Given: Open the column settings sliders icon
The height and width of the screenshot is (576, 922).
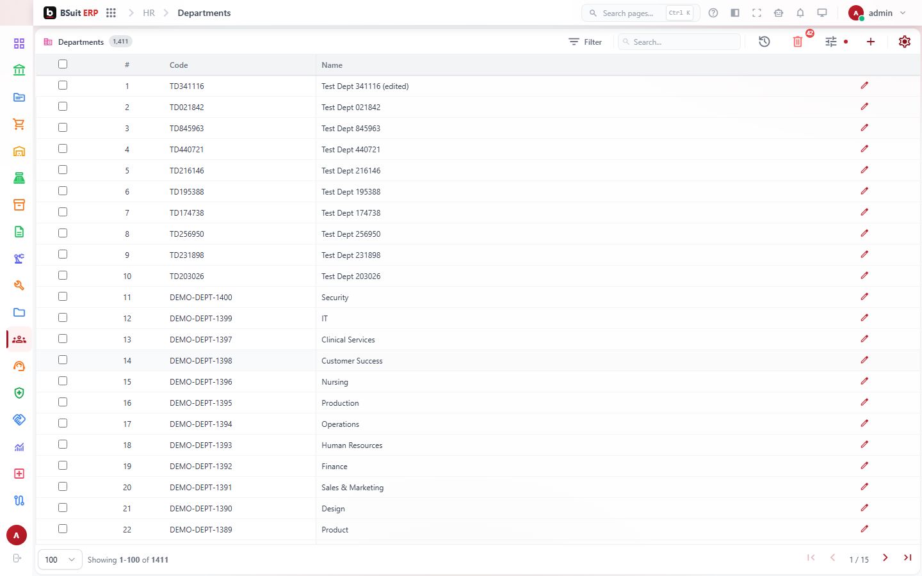Looking at the screenshot, I should tap(831, 42).
